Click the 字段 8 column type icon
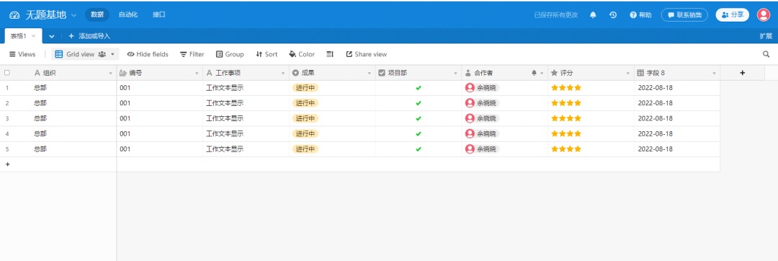The image size is (778, 261). (x=640, y=73)
